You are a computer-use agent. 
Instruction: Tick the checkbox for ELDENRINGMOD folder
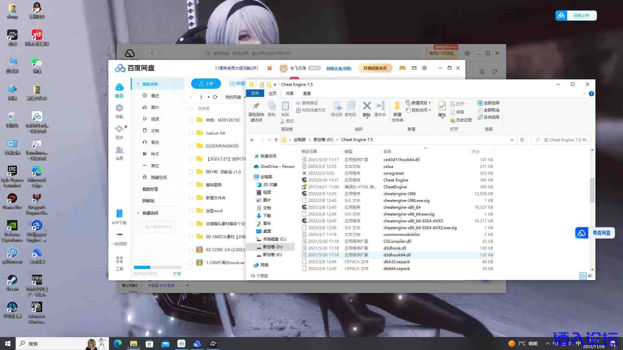[190, 146]
